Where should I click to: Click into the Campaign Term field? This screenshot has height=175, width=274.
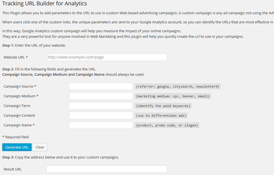tap(101, 106)
